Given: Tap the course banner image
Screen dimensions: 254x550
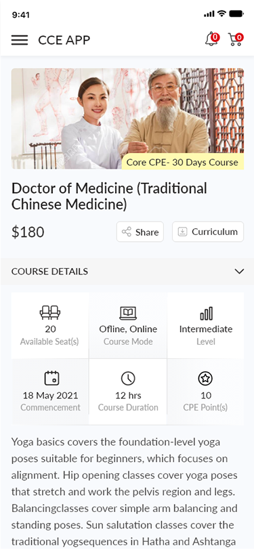Looking at the screenshot, I should [127, 119].
